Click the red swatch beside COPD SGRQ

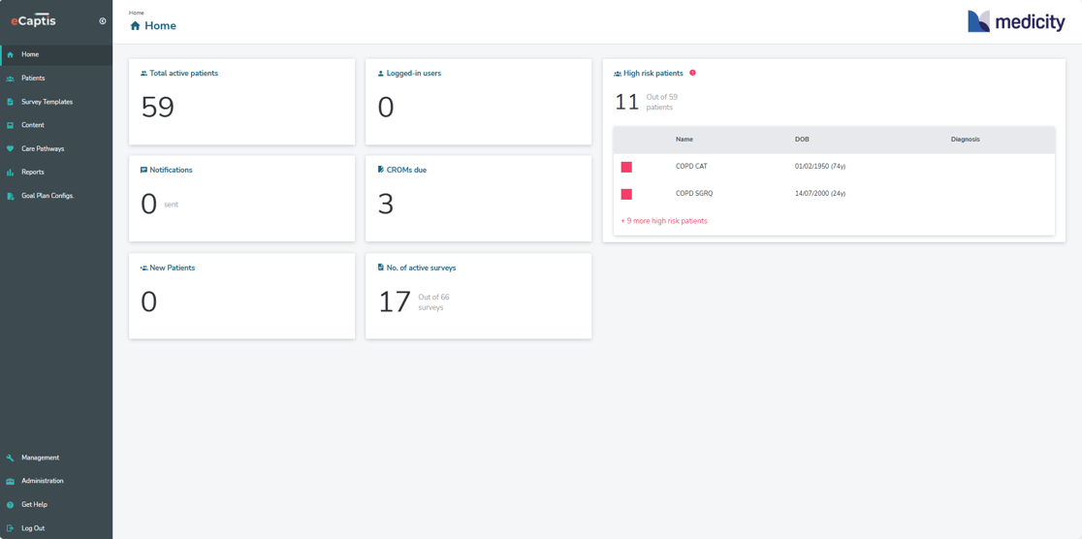[626, 194]
